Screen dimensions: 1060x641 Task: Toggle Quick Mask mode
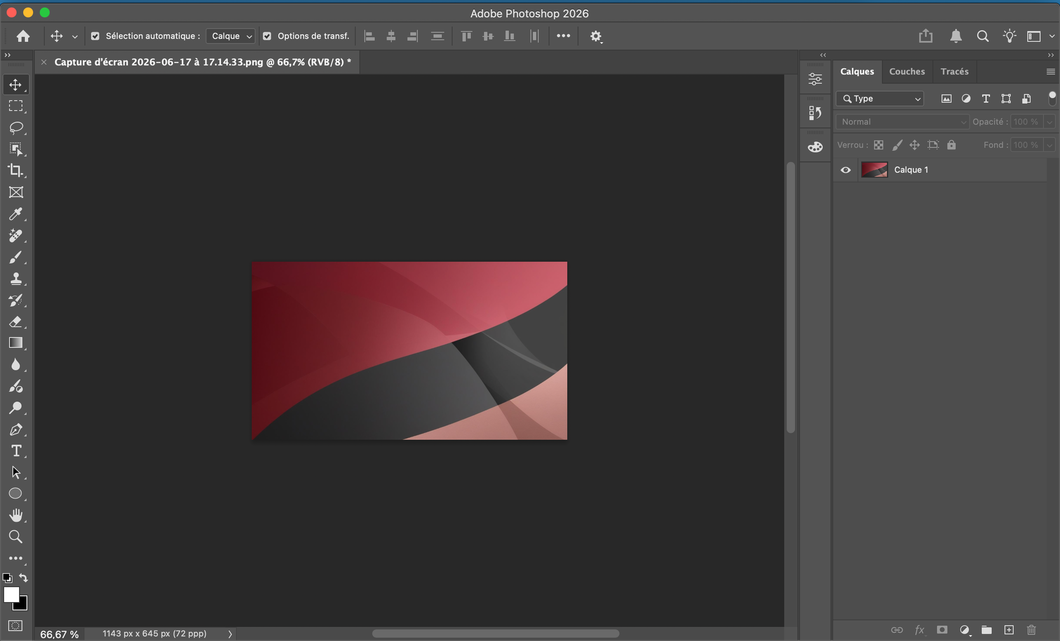(15, 626)
